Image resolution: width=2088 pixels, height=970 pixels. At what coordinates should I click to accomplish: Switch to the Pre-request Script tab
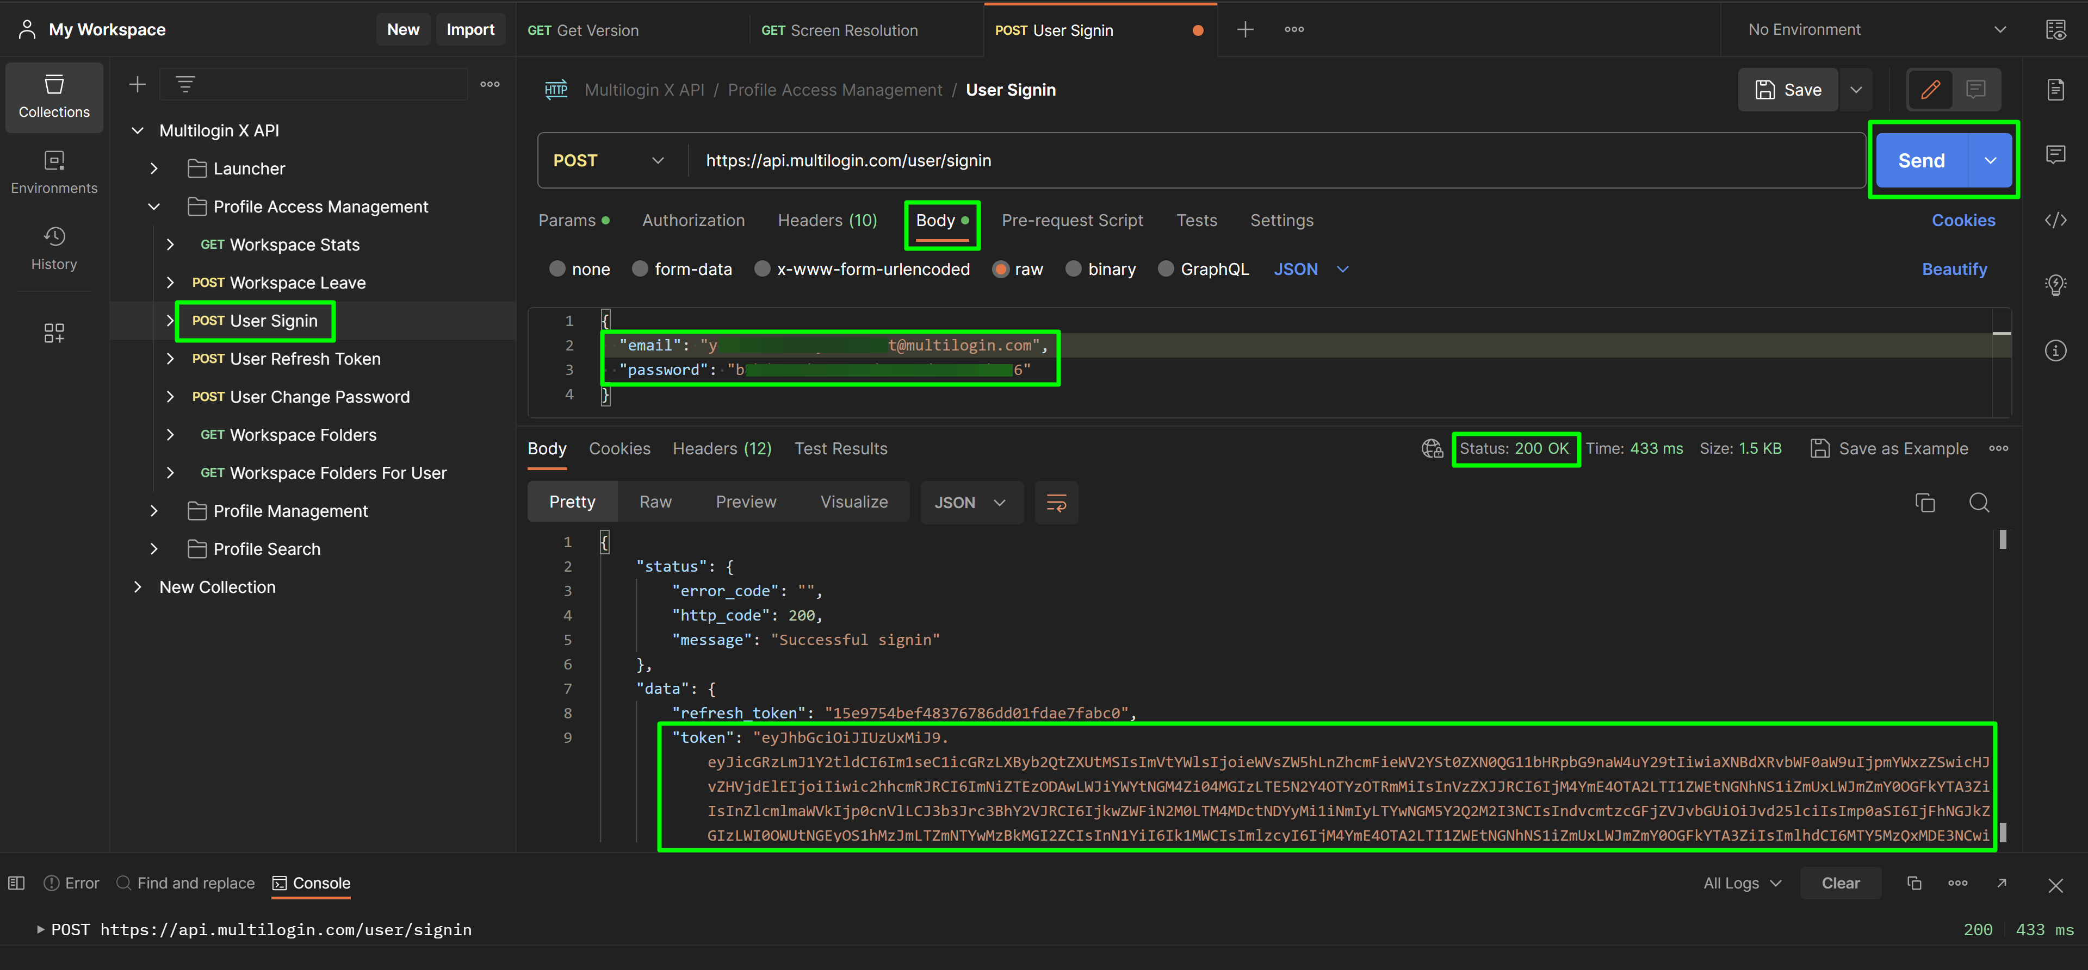(1071, 220)
